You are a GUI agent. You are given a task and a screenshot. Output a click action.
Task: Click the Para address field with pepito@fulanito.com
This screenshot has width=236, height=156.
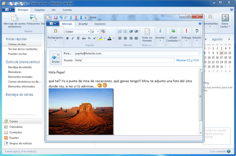click(x=137, y=53)
